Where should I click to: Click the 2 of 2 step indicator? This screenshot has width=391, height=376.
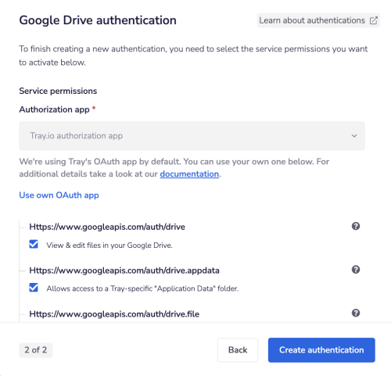tap(36, 350)
